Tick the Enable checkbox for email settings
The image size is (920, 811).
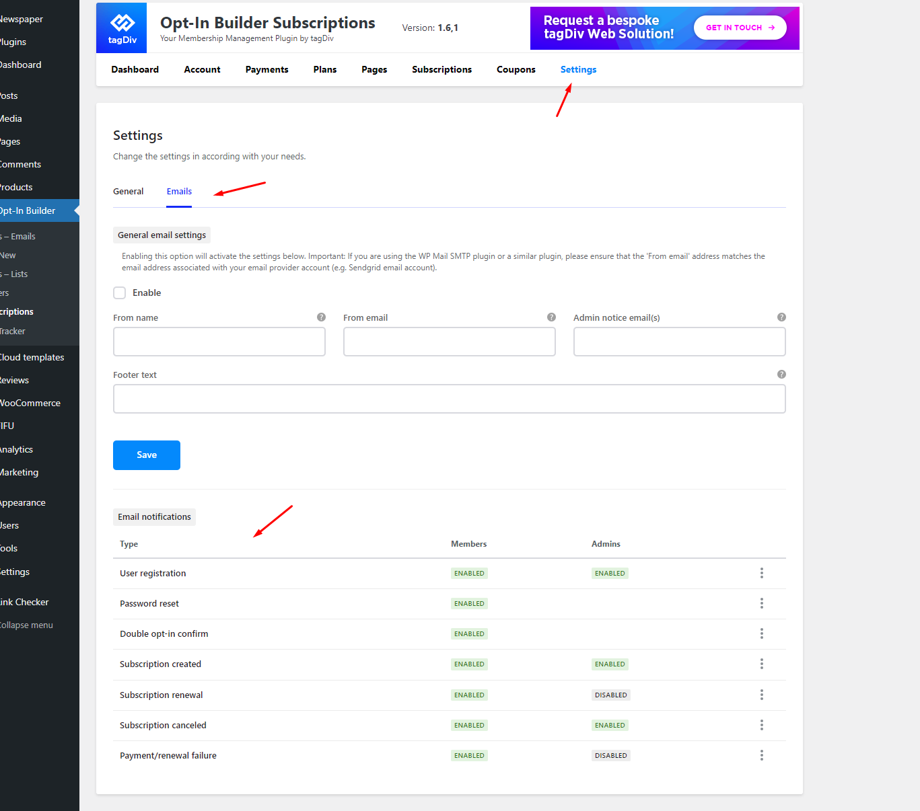point(120,293)
